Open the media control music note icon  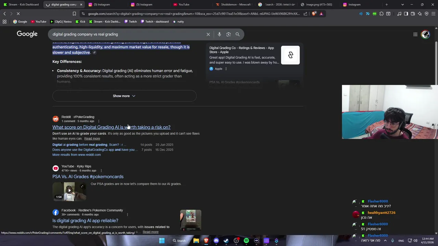pyautogui.click(x=399, y=14)
